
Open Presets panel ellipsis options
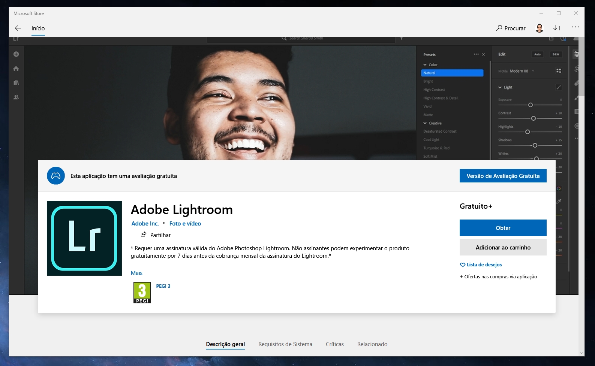476,54
